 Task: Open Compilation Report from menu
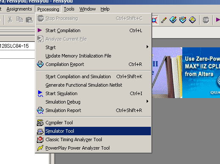click(x=93, y=64)
